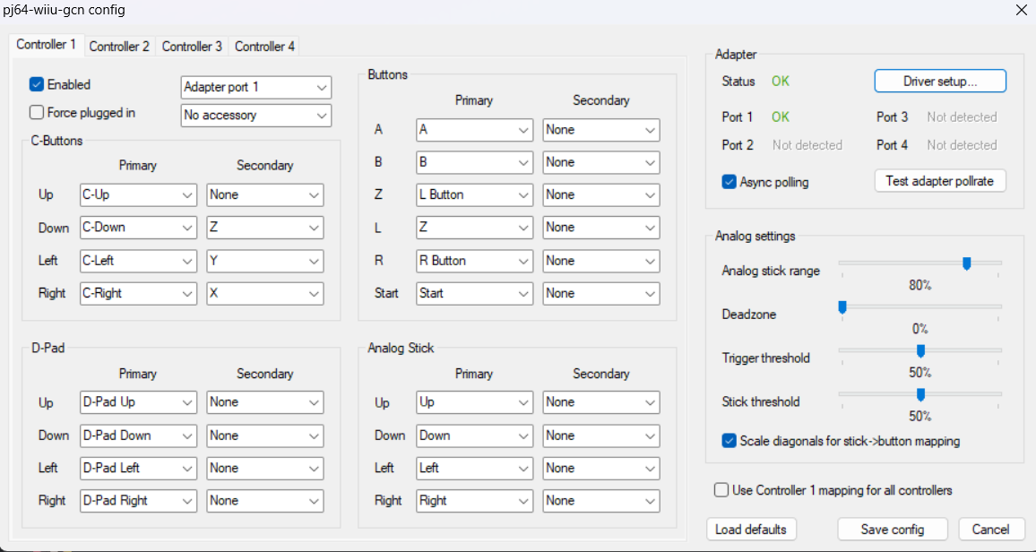The height and width of the screenshot is (552, 1036).
Task: Click Test adapter pollrate button
Action: pyautogui.click(x=940, y=181)
